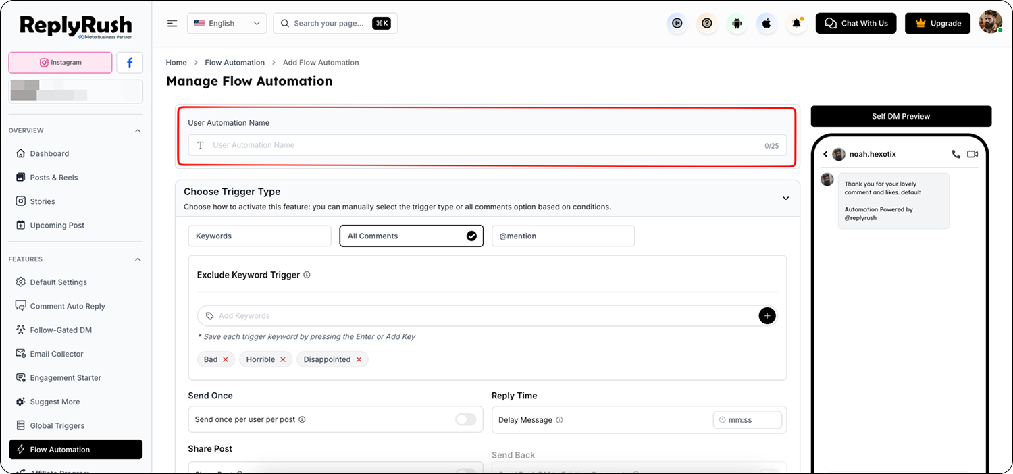Click the Self DM Preview button
The width and height of the screenshot is (1013, 474).
coord(901,116)
